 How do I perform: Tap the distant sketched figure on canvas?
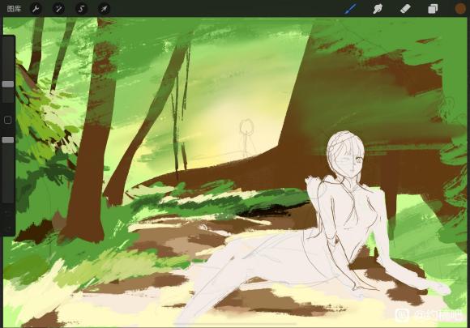tap(246, 138)
